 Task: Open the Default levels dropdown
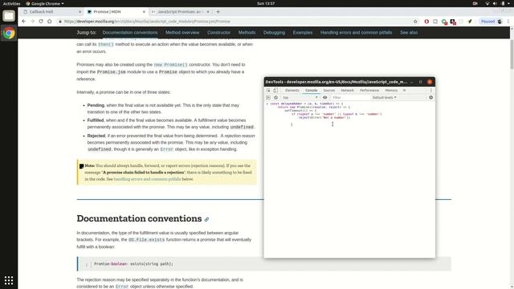point(384,98)
